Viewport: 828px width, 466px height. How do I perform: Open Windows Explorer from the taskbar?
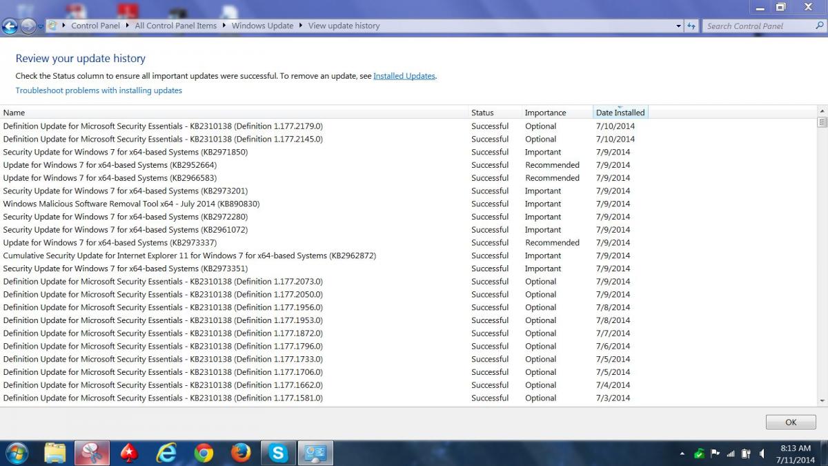coord(55,453)
